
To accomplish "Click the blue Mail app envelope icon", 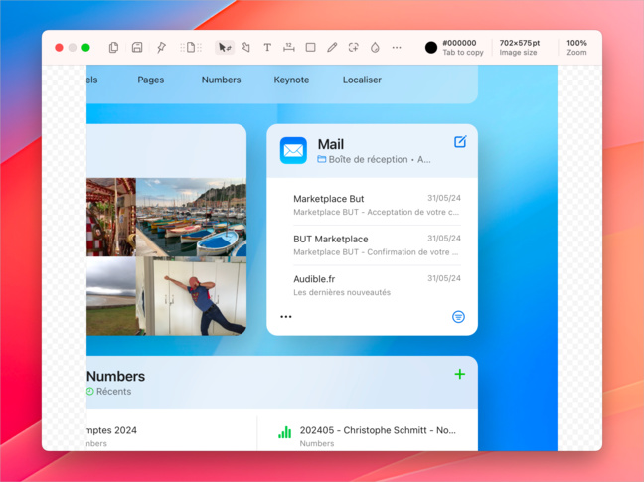I will [x=293, y=150].
